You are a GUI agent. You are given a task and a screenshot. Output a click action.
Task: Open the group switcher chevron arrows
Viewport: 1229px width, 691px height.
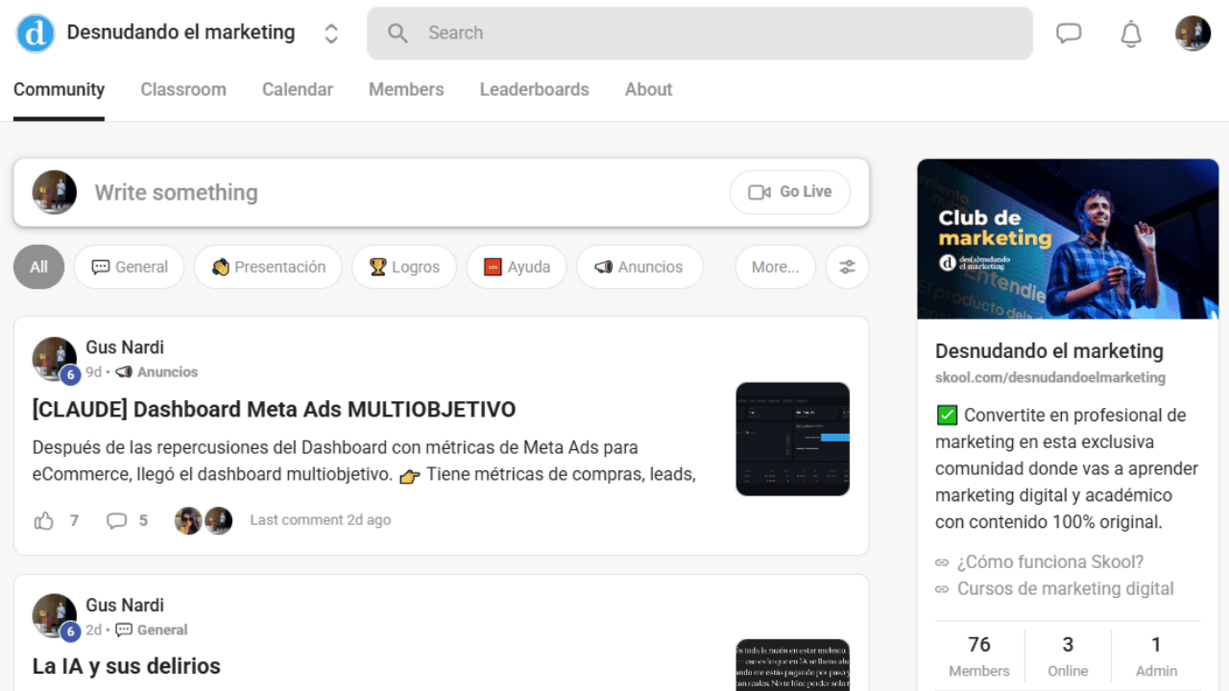331,34
